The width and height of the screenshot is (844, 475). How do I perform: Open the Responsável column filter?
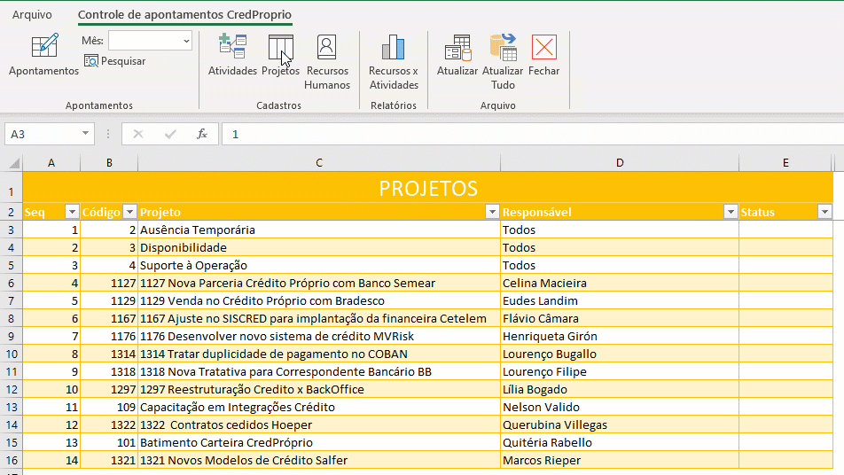tap(731, 212)
